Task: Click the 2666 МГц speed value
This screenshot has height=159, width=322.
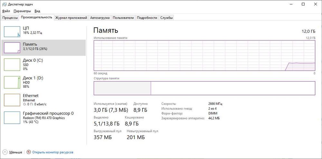Action: (x=215, y=104)
